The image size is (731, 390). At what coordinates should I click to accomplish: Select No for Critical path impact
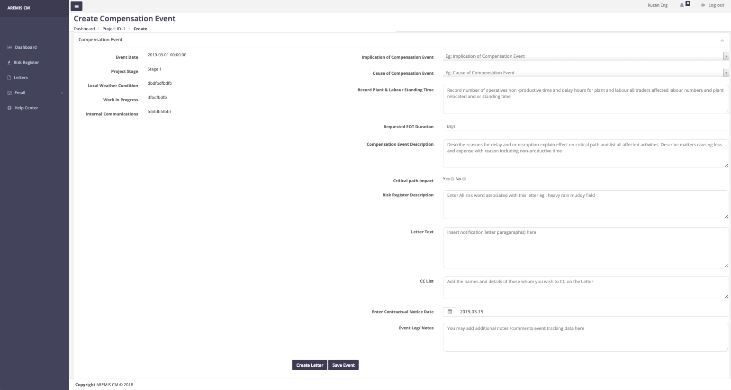[x=464, y=179]
